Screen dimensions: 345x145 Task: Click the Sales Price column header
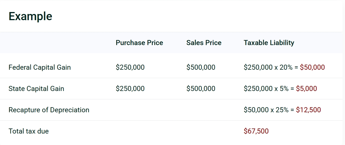(204, 43)
